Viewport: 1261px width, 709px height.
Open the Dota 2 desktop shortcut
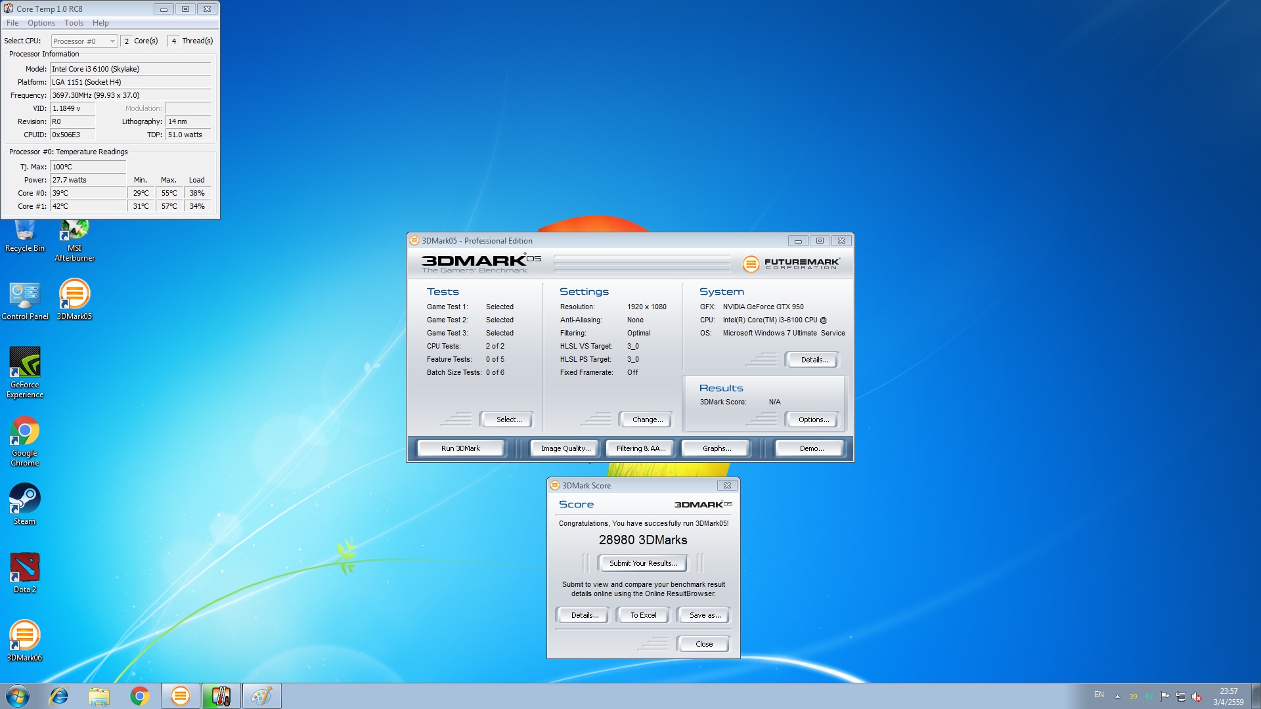(24, 569)
